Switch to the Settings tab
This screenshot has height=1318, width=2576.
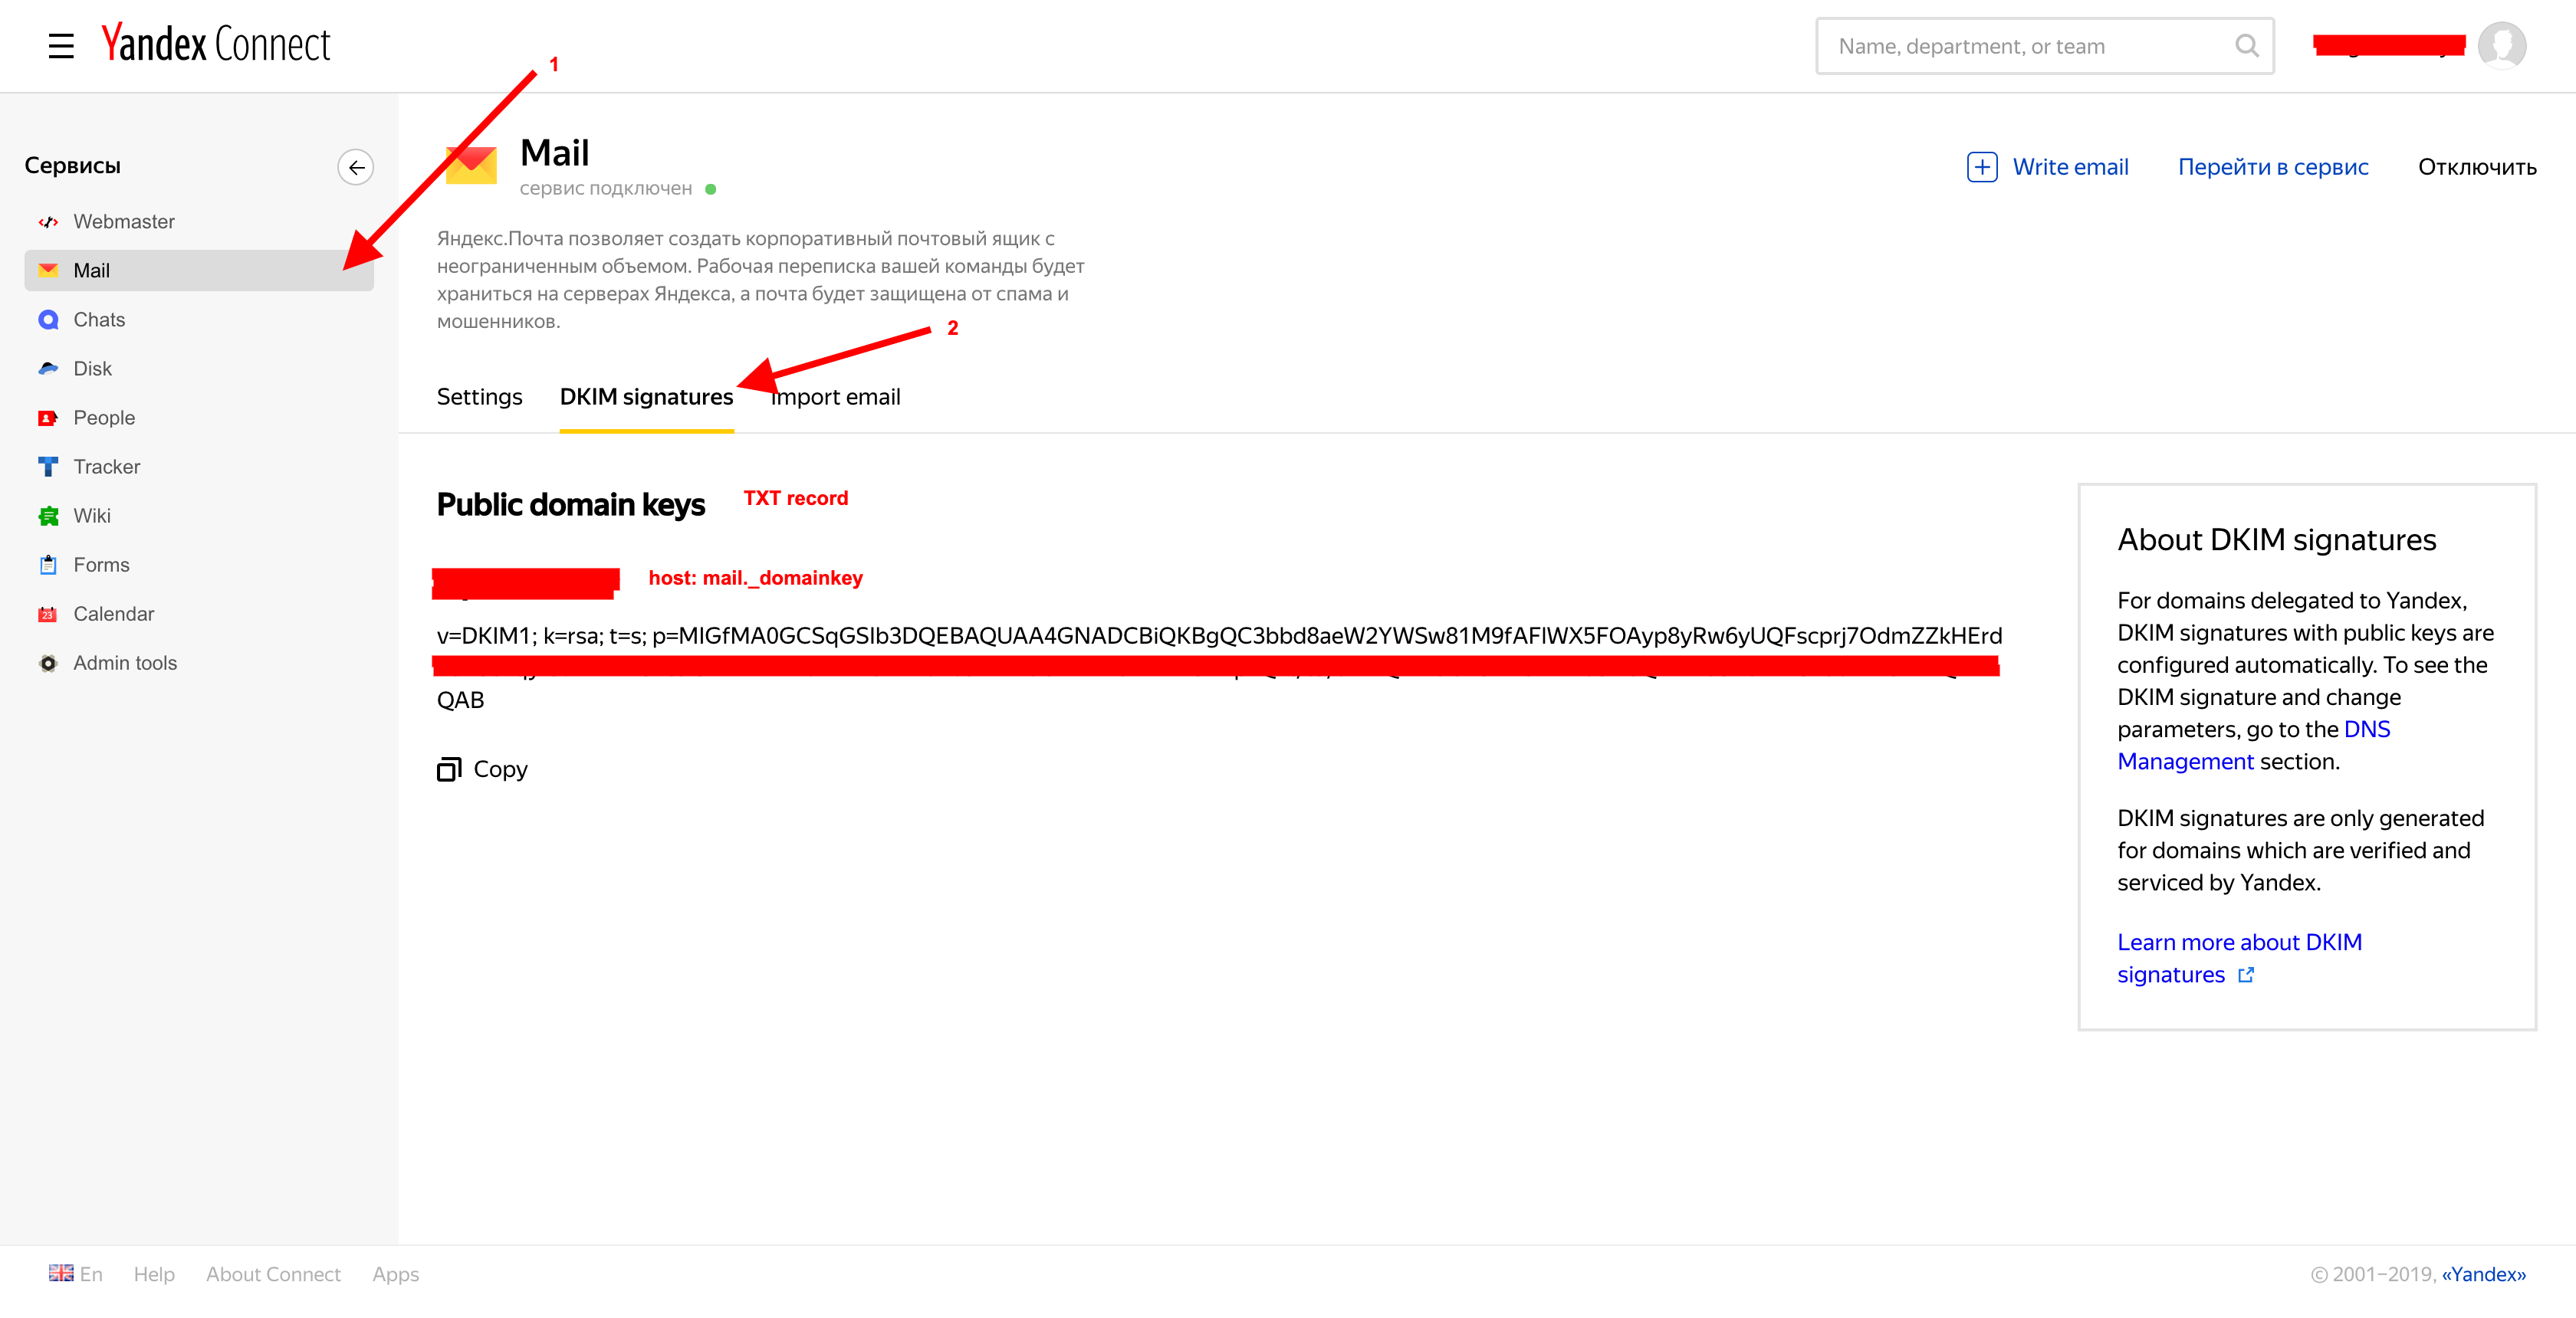pos(479,397)
